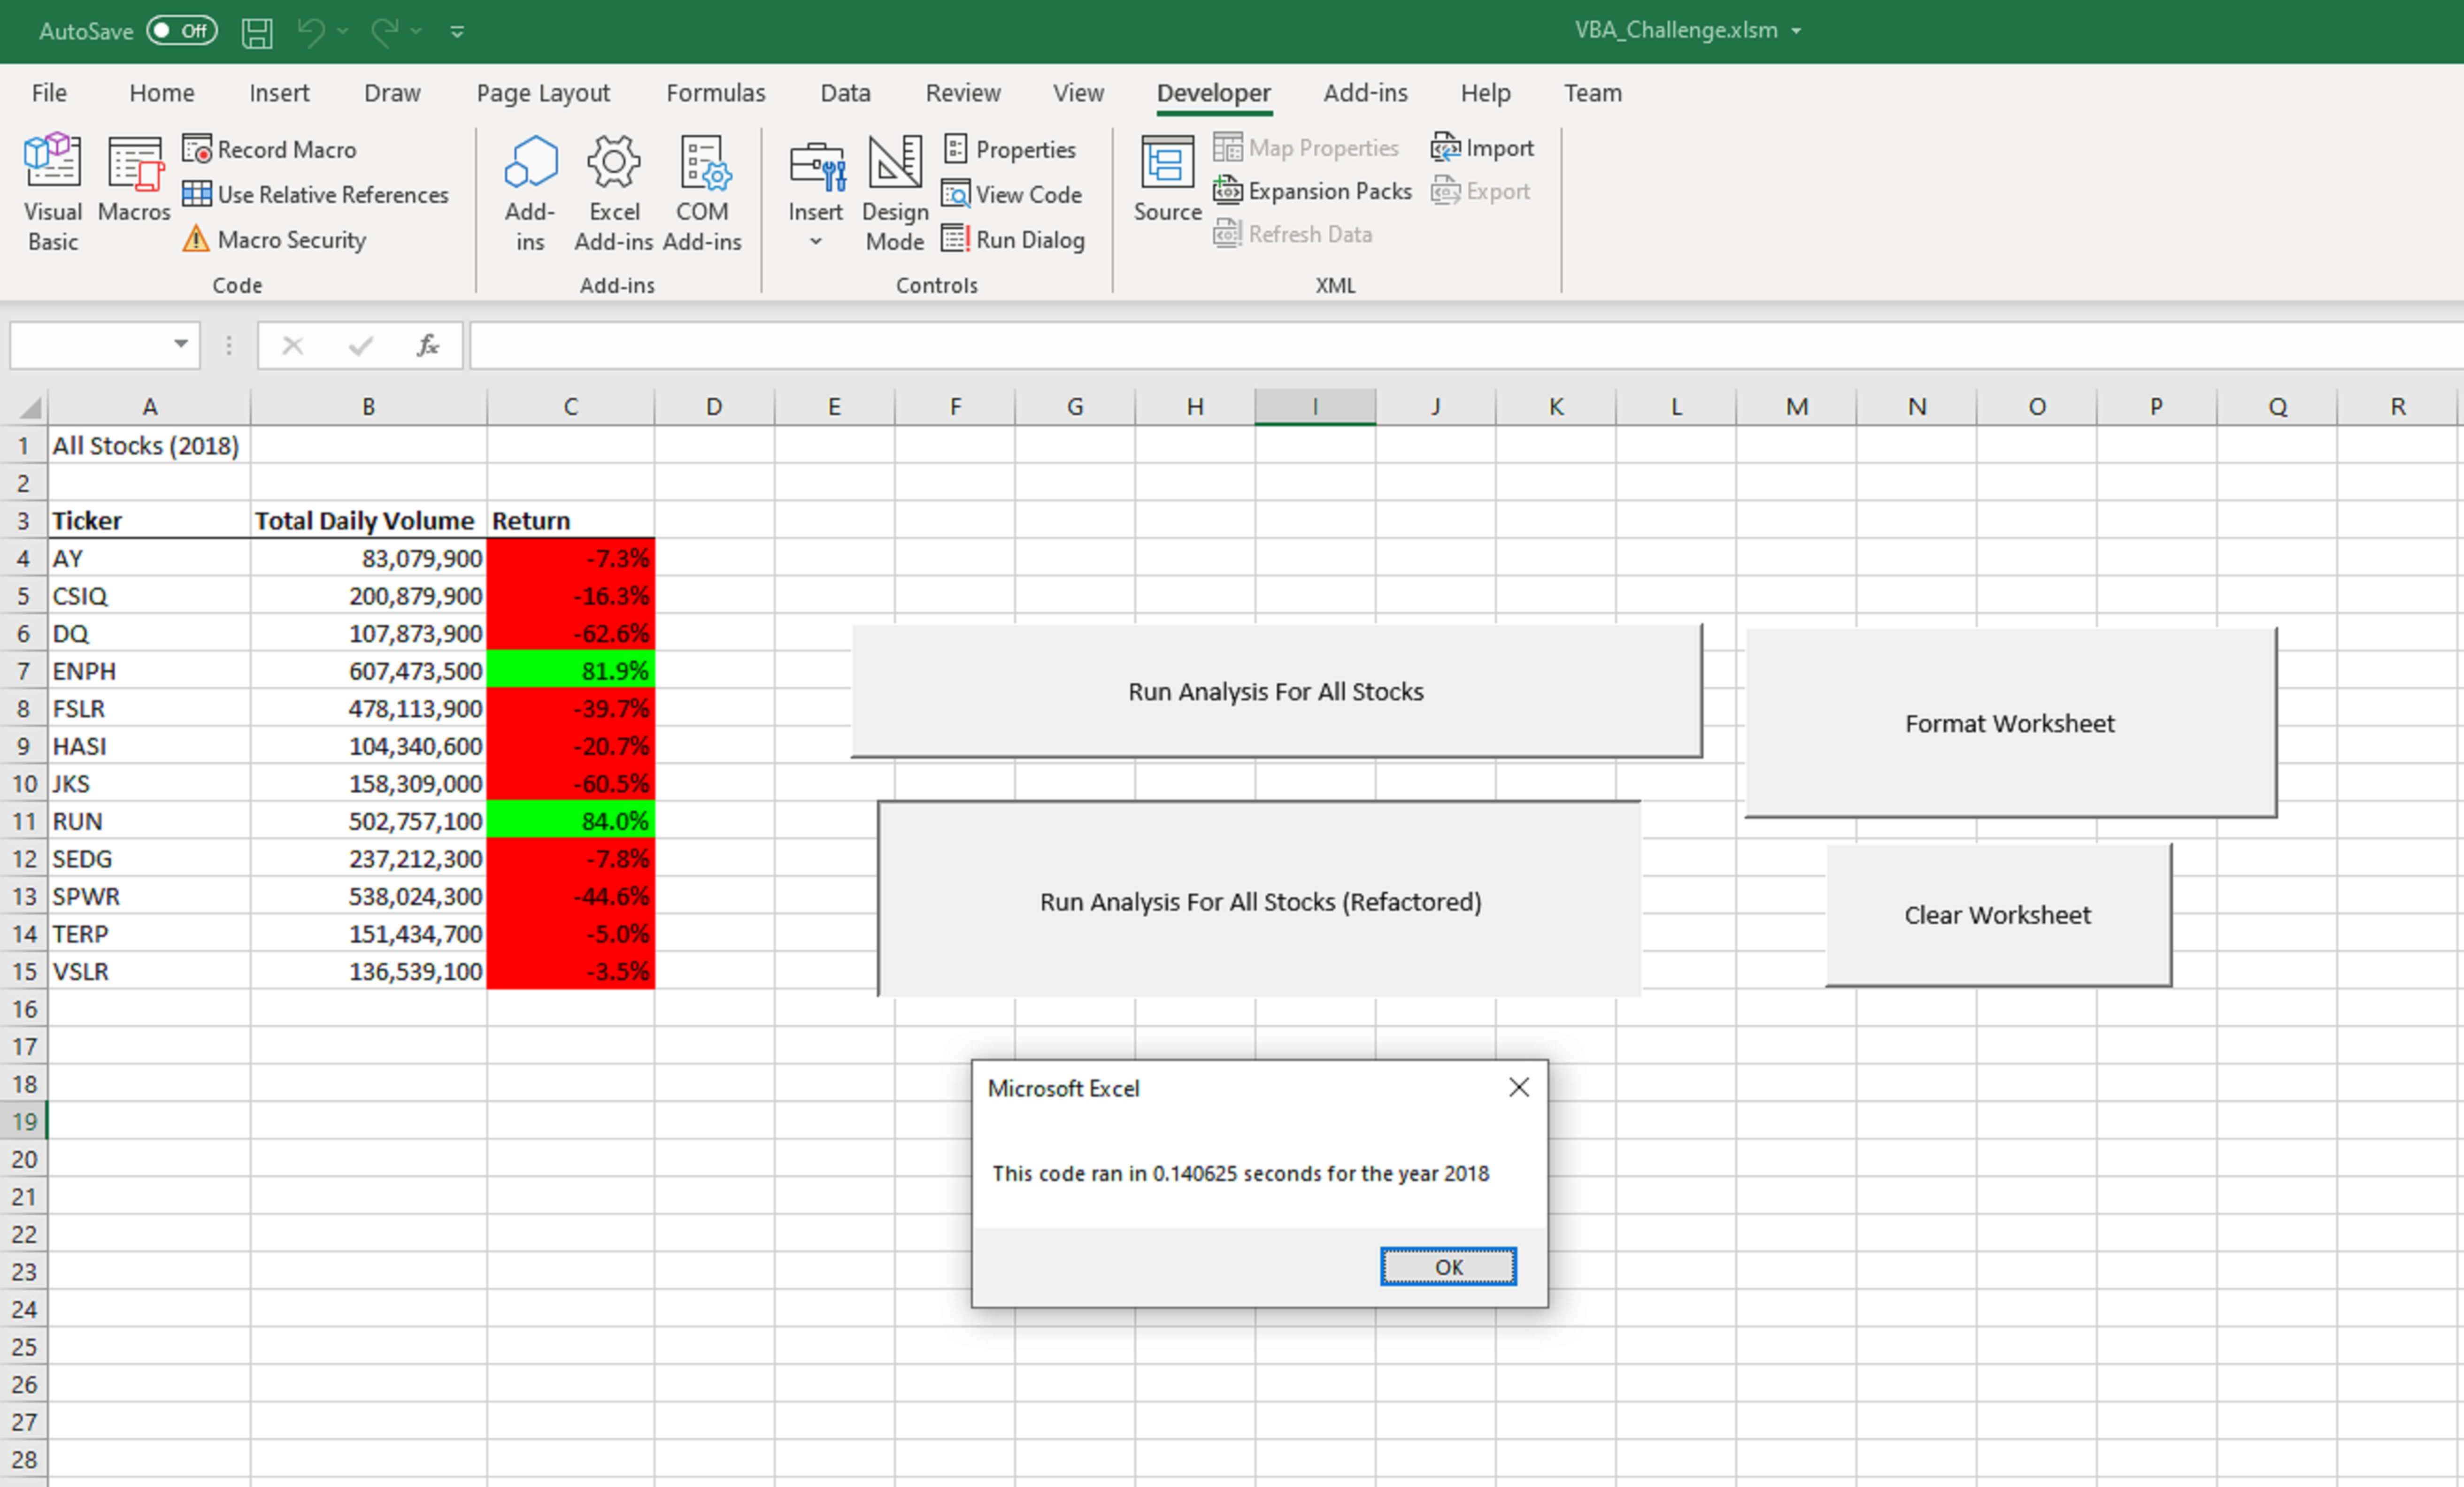Click Refresh Data in XML group
The image size is (2464, 1487).
1293,234
